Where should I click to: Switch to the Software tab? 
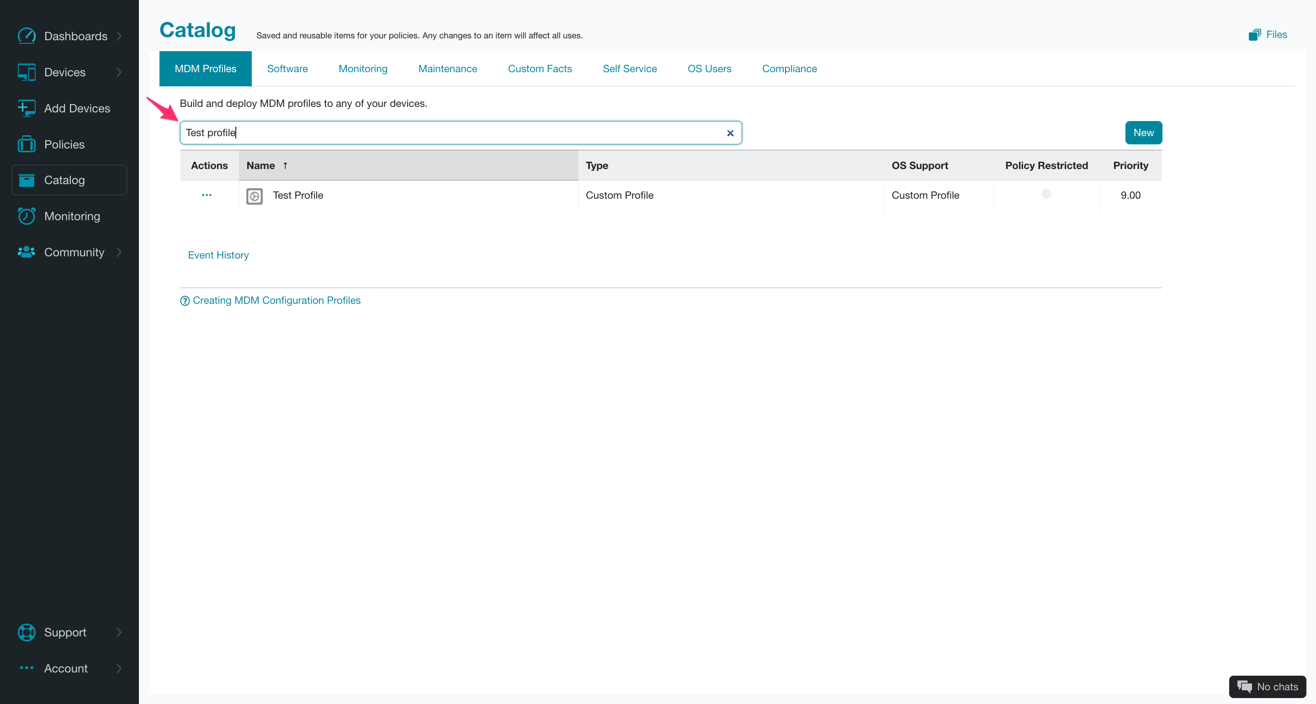tap(287, 69)
